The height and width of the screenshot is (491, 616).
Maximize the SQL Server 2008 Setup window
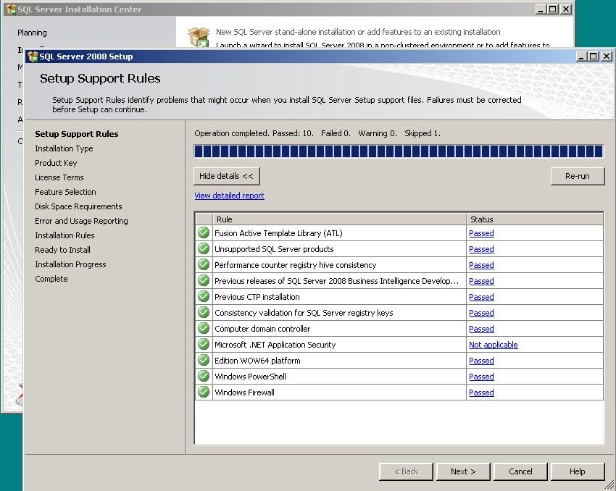(594, 56)
